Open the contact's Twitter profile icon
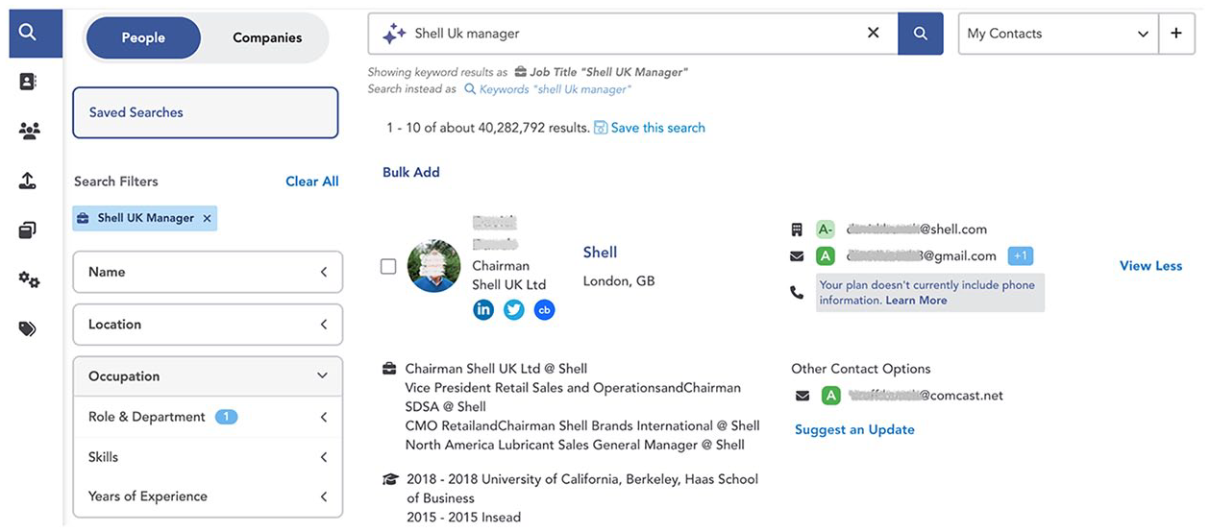Image resolution: width=1210 pixels, height=532 pixels. point(514,309)
